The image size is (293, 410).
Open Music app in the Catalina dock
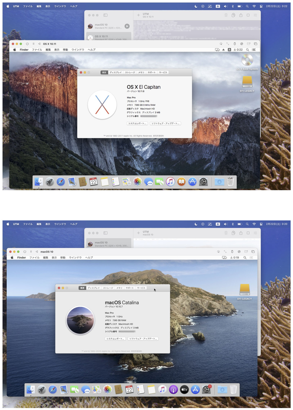[162, 389]
